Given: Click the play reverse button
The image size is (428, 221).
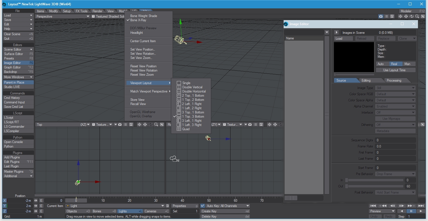Looking at the screenshot, I should [402, 211].
